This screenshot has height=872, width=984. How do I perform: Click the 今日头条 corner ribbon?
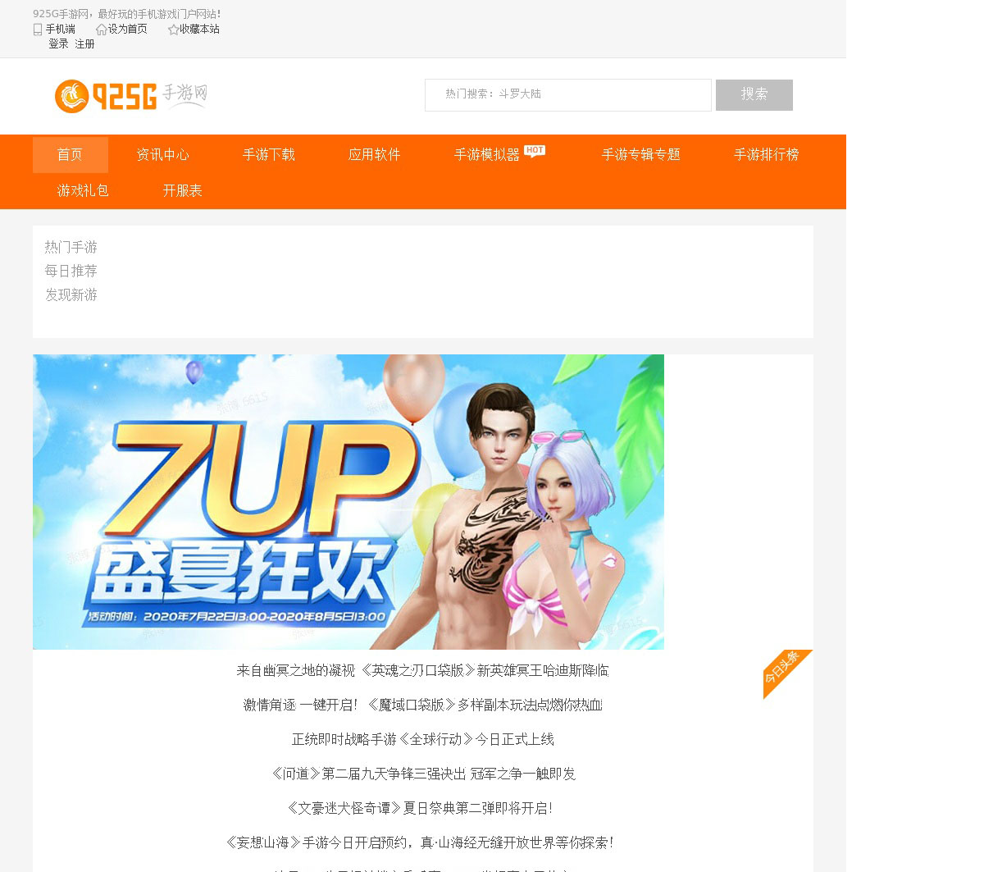click(787, 673)
